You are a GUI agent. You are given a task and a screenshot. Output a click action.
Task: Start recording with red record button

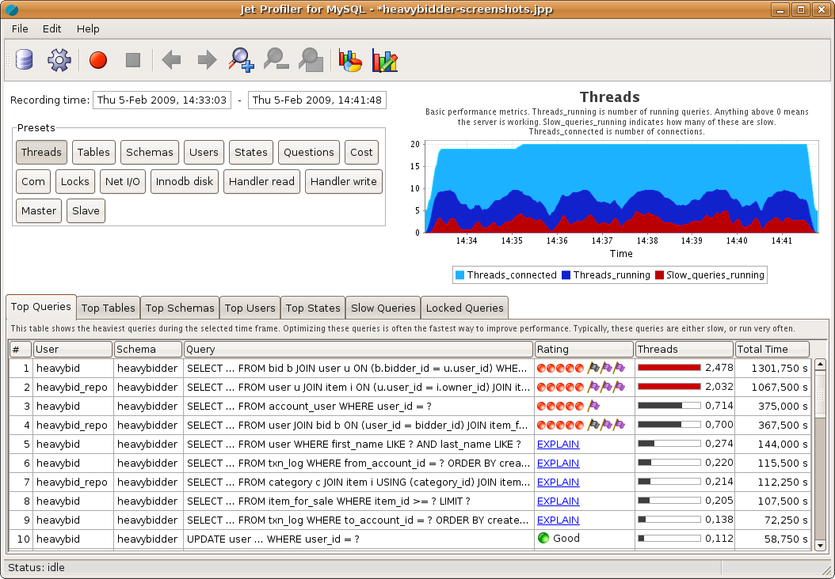pos(98,59)
